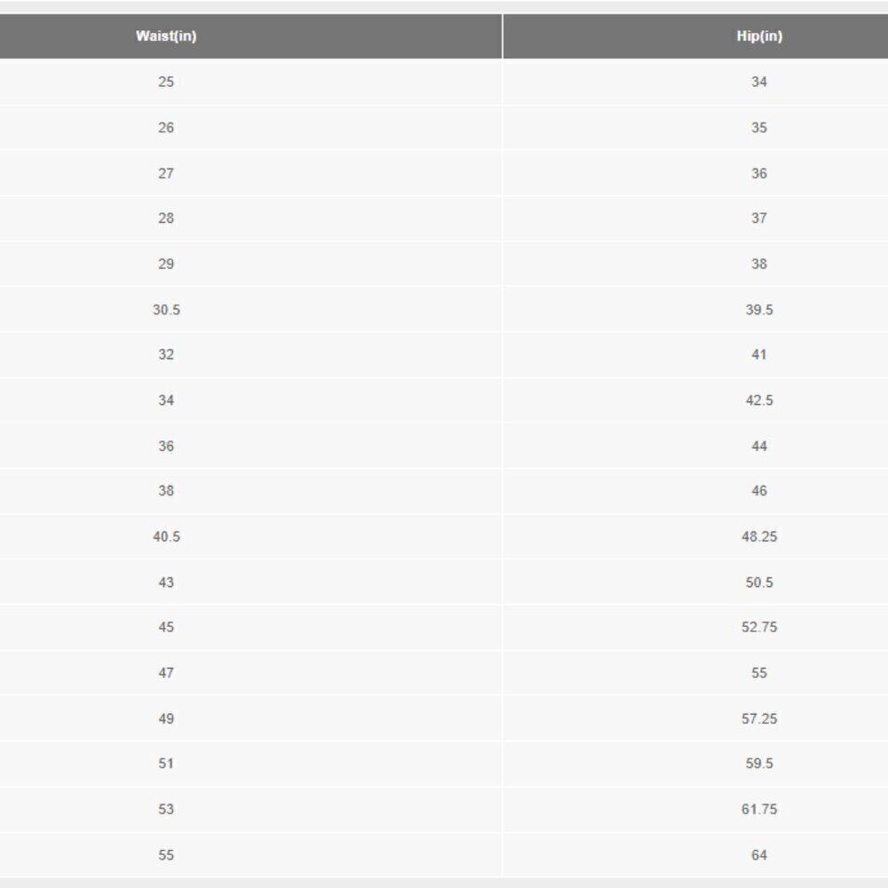
Task: Click hip value 57.25 cell
Action: click(758, 718)
